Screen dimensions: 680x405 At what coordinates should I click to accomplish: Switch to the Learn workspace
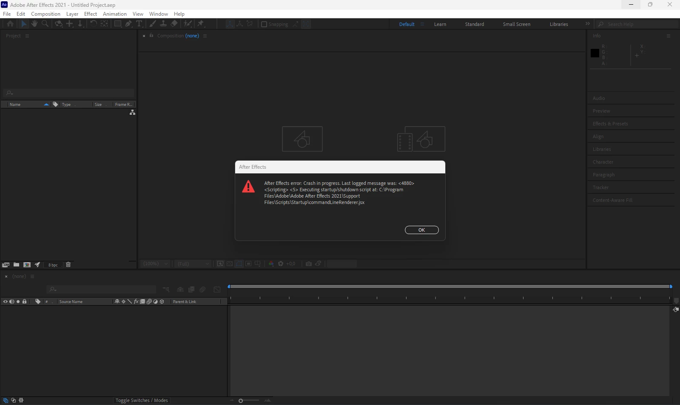pyautogui.click(x=440, y=24)
